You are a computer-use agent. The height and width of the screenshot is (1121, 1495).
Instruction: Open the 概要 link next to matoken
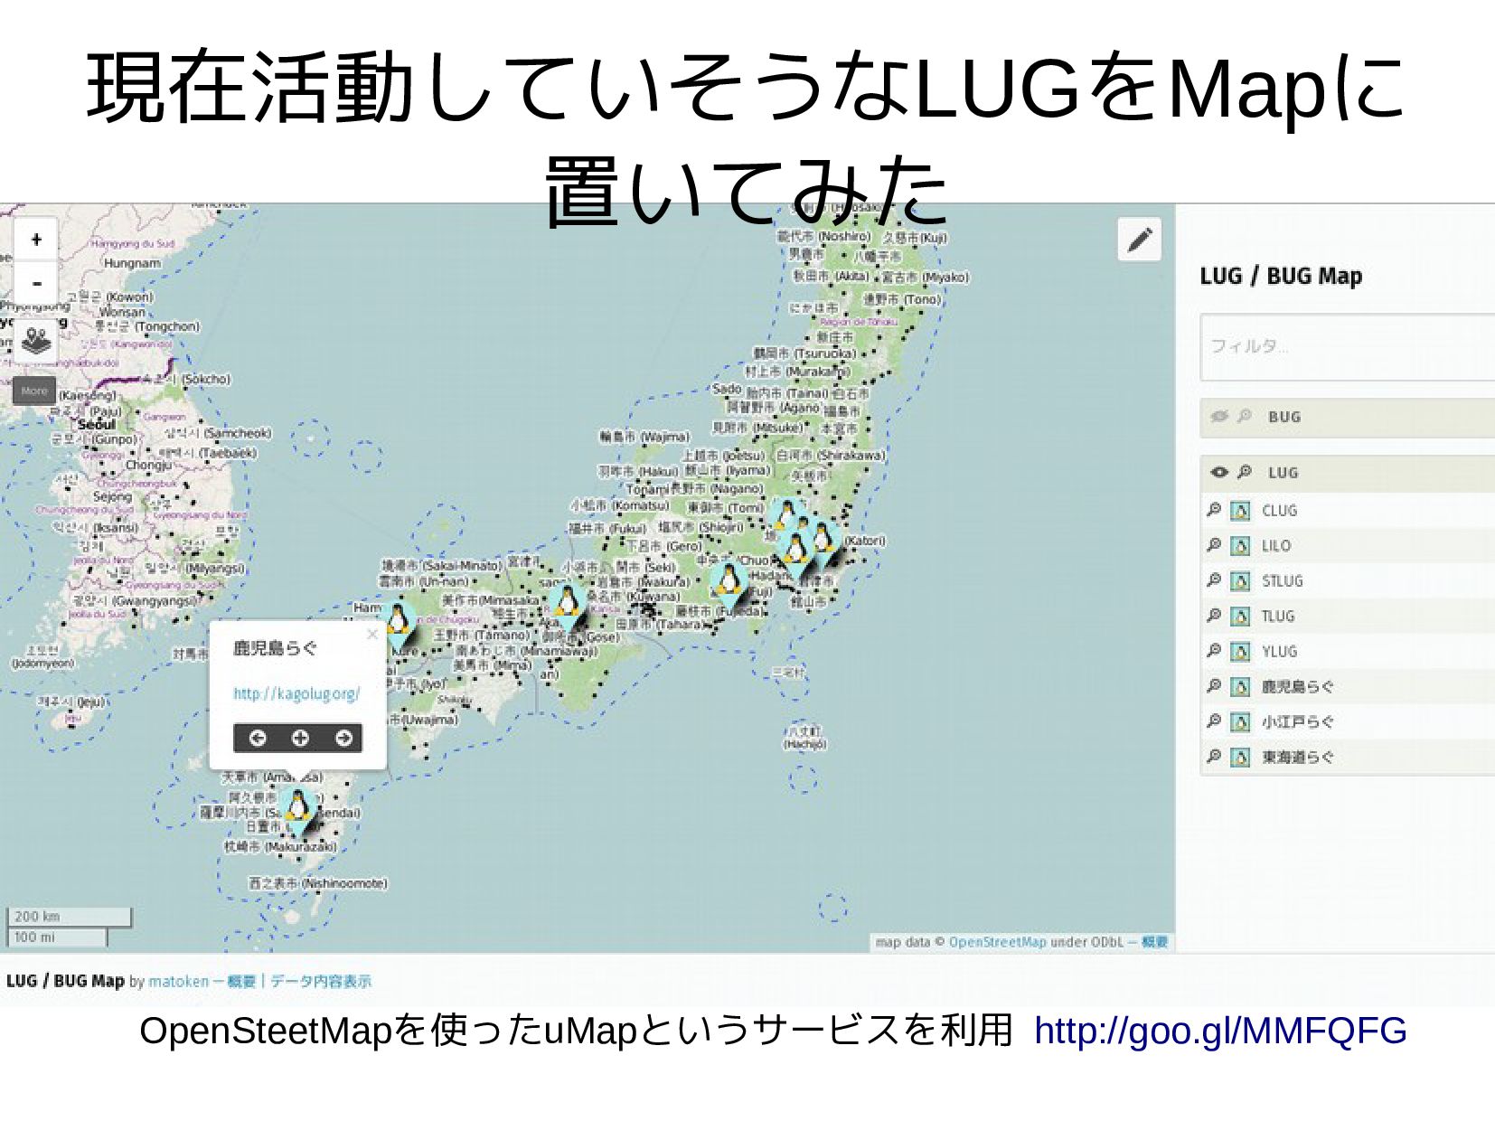[241, 981]
